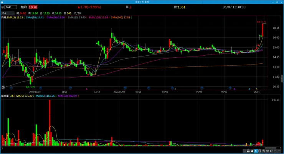Click the open price 開:14.80
The image size is (284, 154).
click(21, 13)
